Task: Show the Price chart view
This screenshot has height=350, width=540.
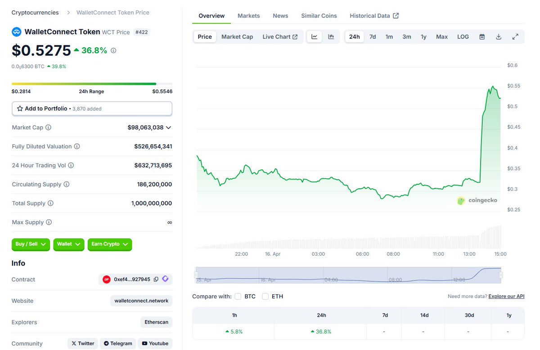Action: pos(205,37)
